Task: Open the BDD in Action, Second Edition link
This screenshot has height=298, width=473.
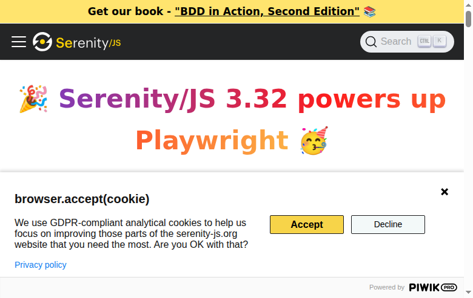Action: coord(267,11)
